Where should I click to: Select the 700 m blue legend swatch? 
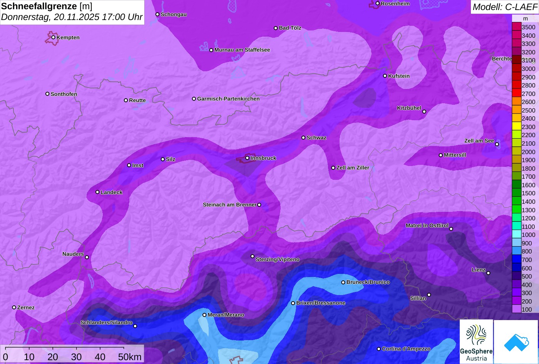(x=516, y=259)
